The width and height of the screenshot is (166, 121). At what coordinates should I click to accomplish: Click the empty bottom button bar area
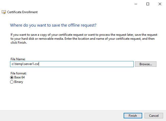click(61, 116)
